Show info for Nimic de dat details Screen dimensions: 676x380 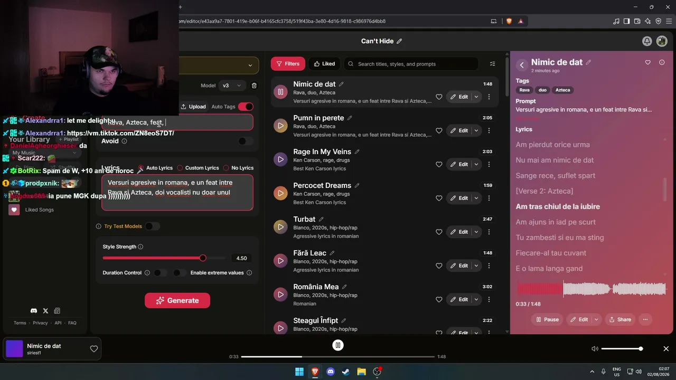662,62
